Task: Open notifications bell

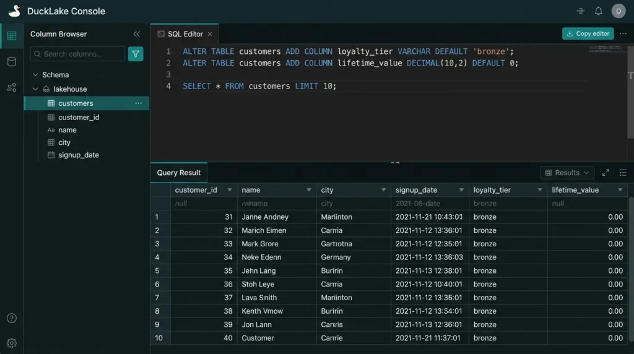Action: click(599, 11)
